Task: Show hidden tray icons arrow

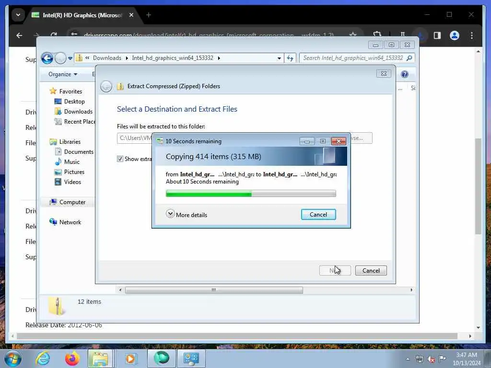Action: pyautogui.click(x=408, y=359)
